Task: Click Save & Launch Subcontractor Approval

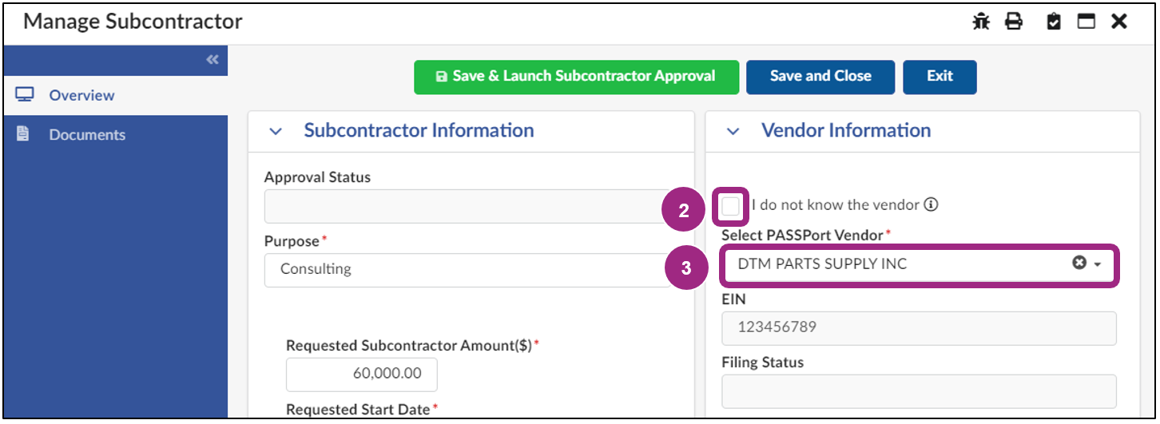Action: coord(575,77)
